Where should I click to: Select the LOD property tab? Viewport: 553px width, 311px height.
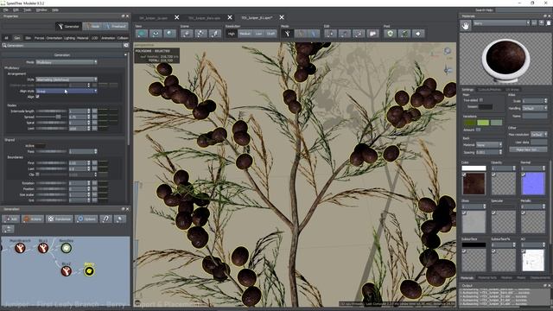[x=94, y=38]
